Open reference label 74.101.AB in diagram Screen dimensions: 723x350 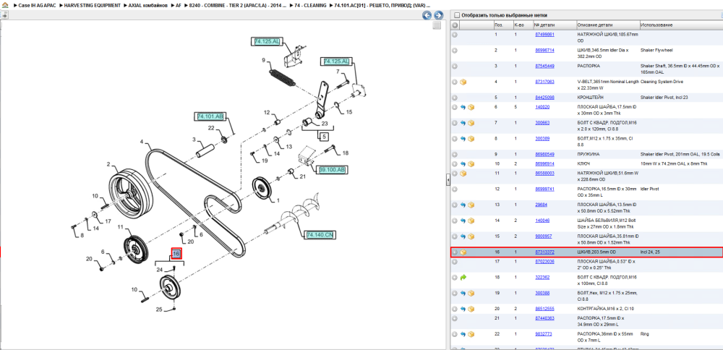[x=210, y=116]
